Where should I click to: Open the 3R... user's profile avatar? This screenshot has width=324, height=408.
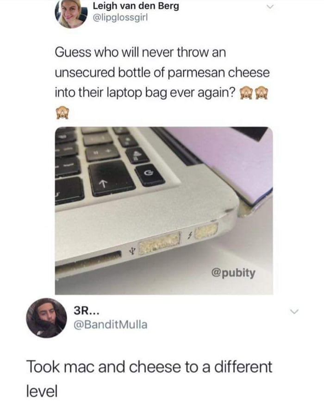(x=46, y=318)
